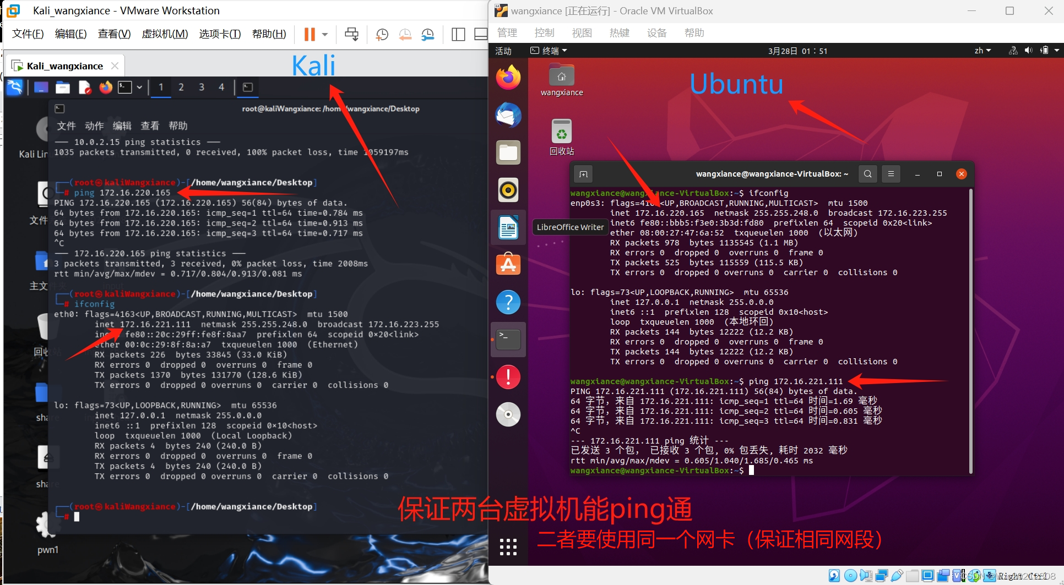The height and width of the screenshot is (585, 1064).
Task: Select the terminal window button in Kali taskbar
Action: click(x=248, y=87)
